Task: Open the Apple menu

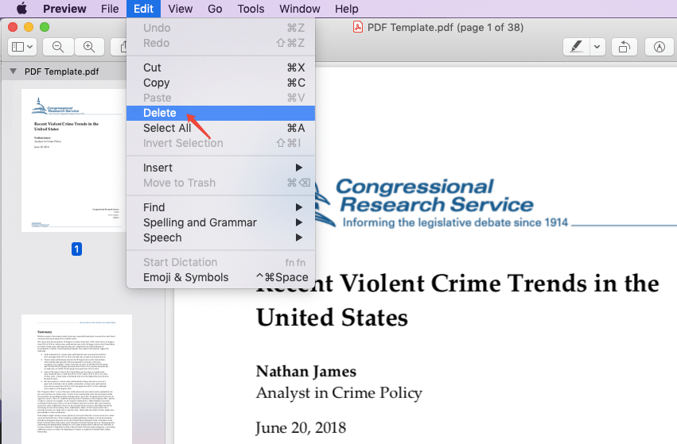Action: point(21,9)
